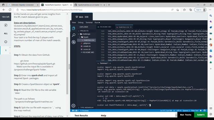Image resolution: width=214 pixels, height=120 pixels.
Task: Click the Outlook icon in Edge sidebar
Action: 211,51
